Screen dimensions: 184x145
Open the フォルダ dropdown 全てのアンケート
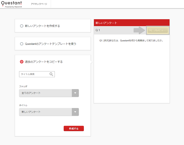pyautogui.click(x=49, y=93)
